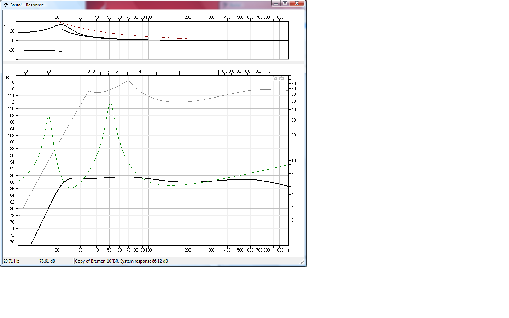The image size is (509, 318).
Task: Click the [ms] delay axis label
Action: 7,24
